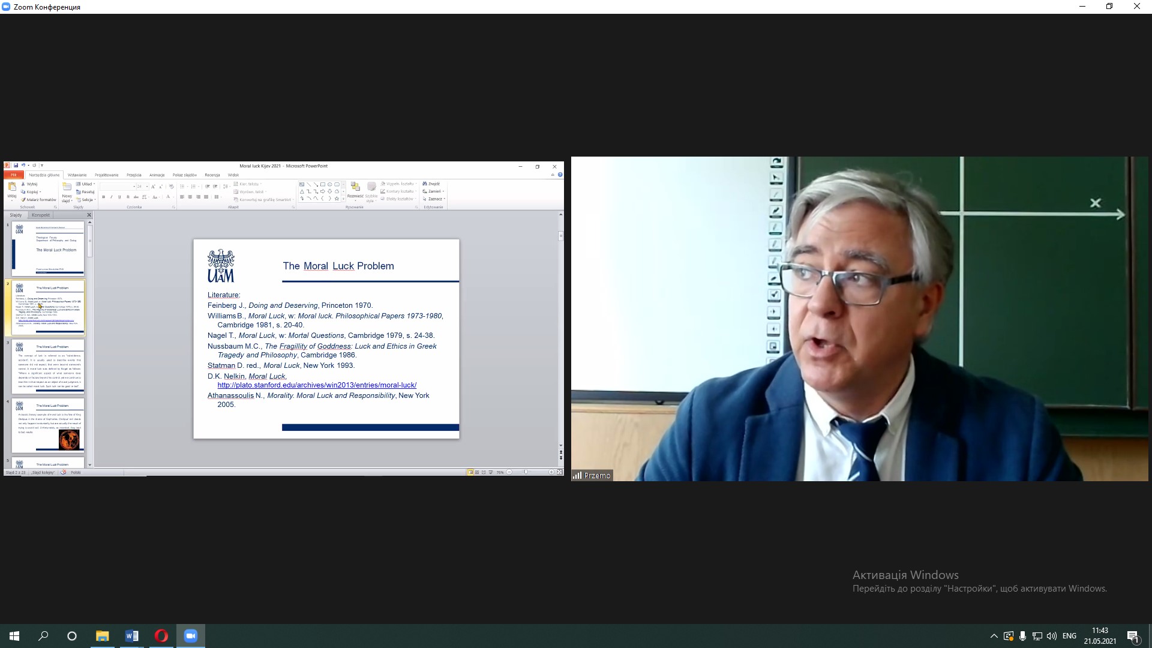Open Opera browser from taskbar
This screenshot has height=648, width=1152.
coord(161,636)
